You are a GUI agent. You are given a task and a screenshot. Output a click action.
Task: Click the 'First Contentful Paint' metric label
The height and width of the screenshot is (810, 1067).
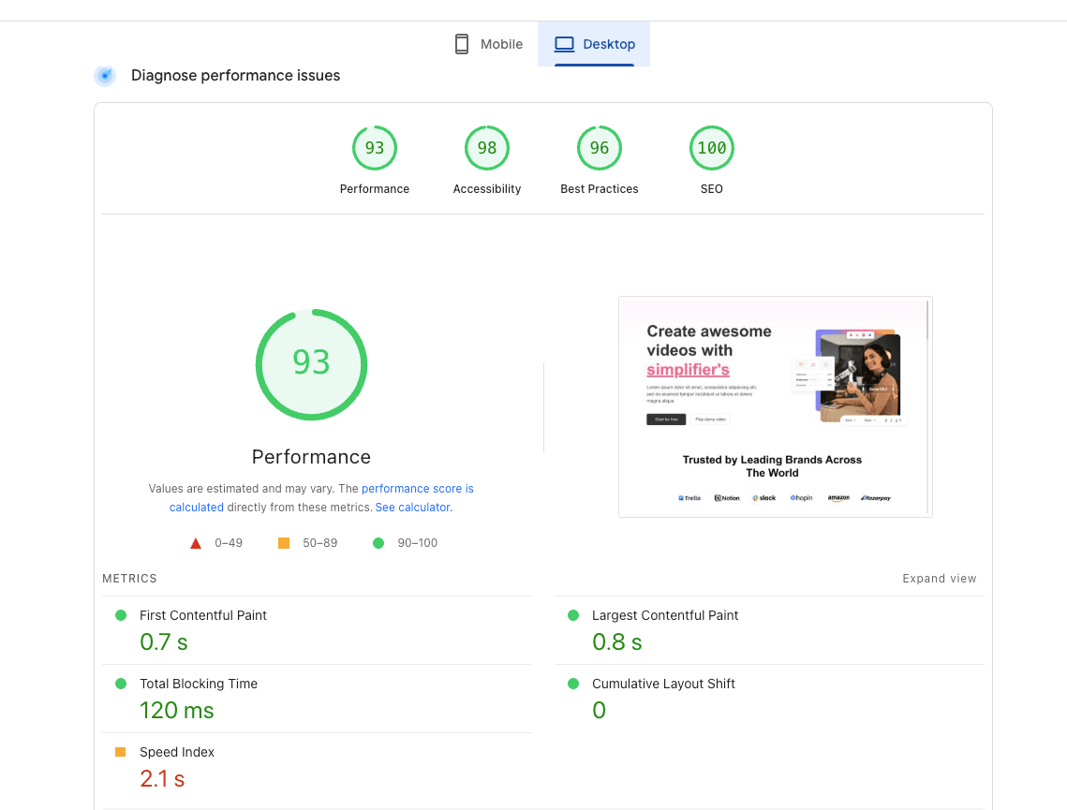point(202,615)
